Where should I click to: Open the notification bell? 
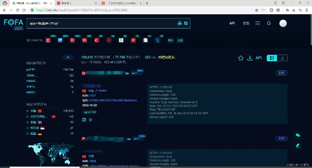269,23
